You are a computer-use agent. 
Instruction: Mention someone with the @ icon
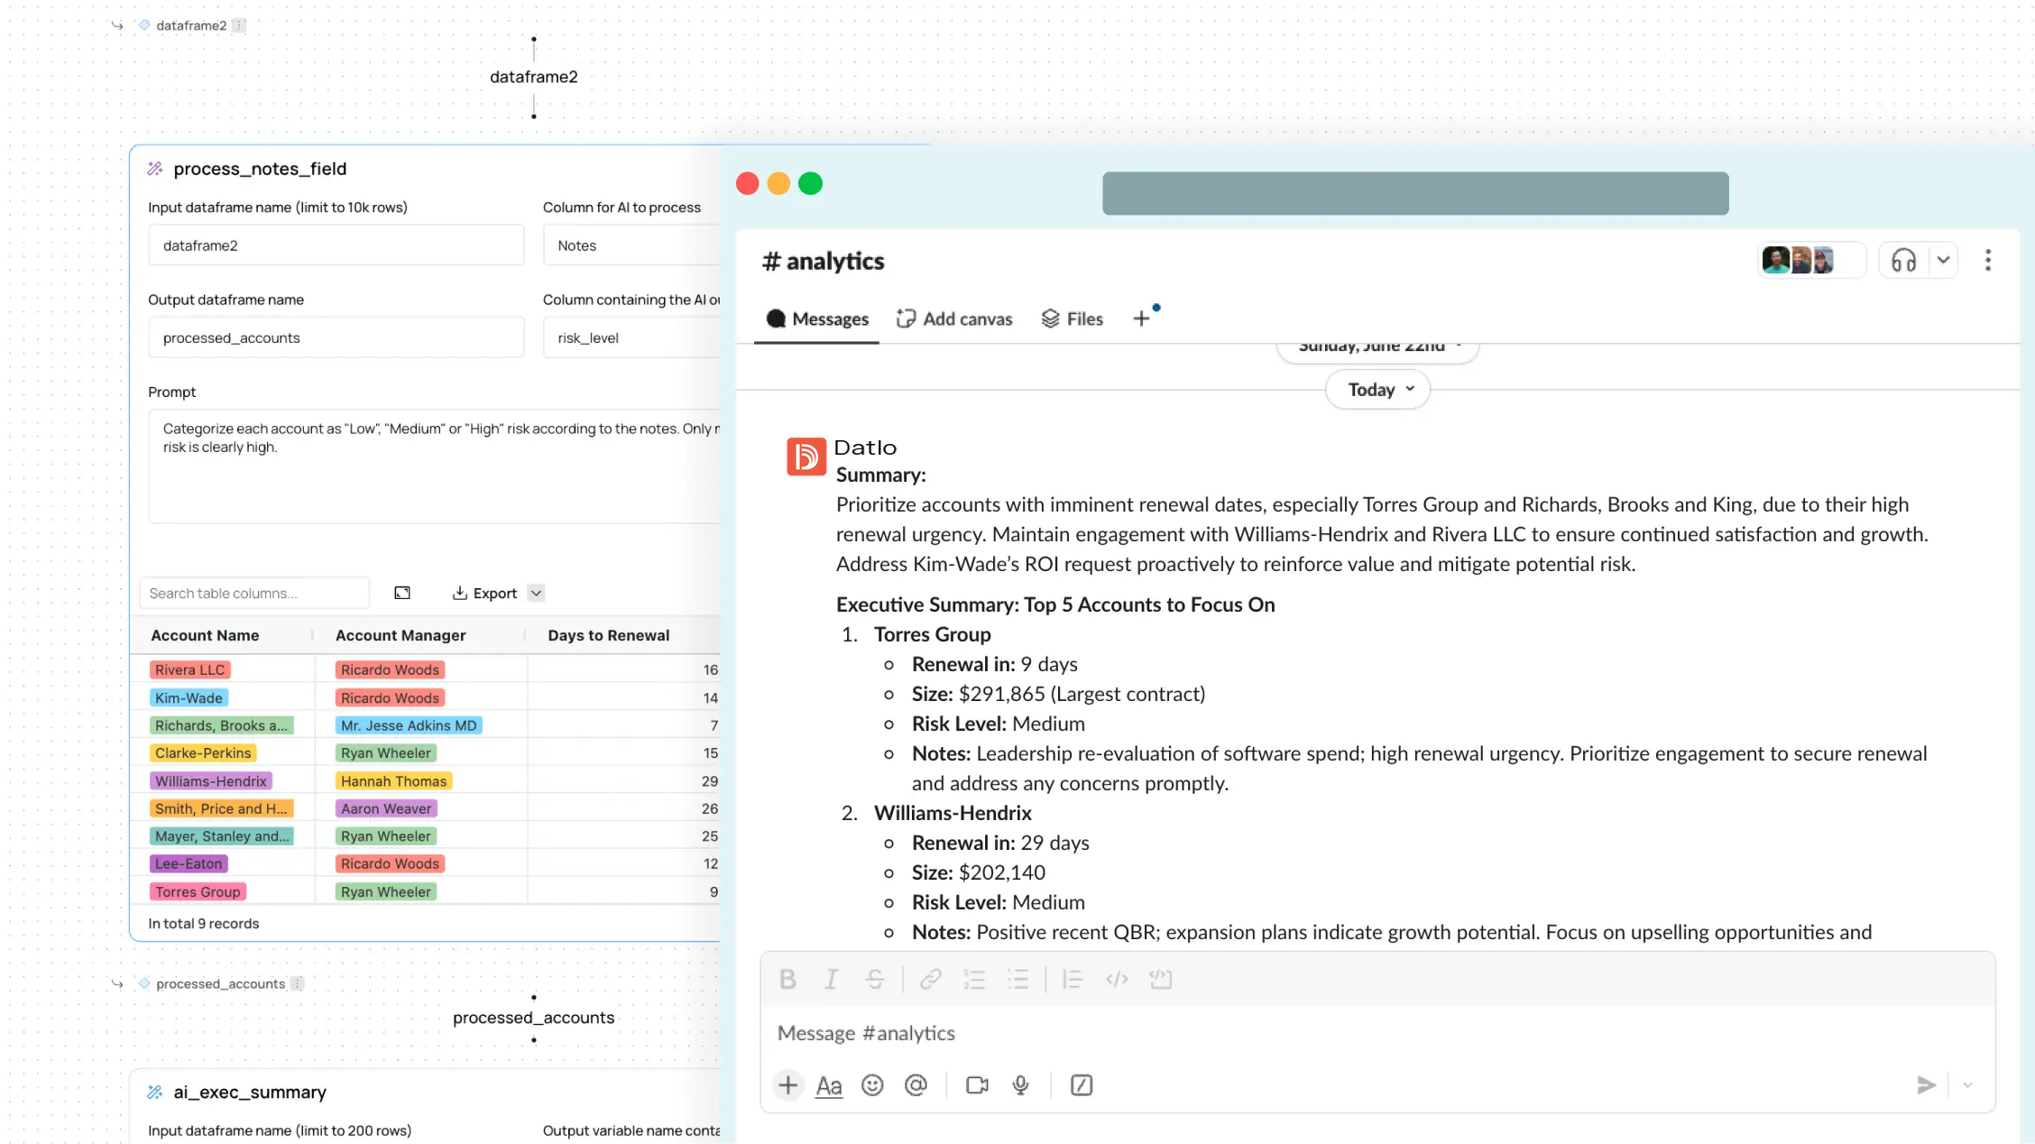(916, 1084)
